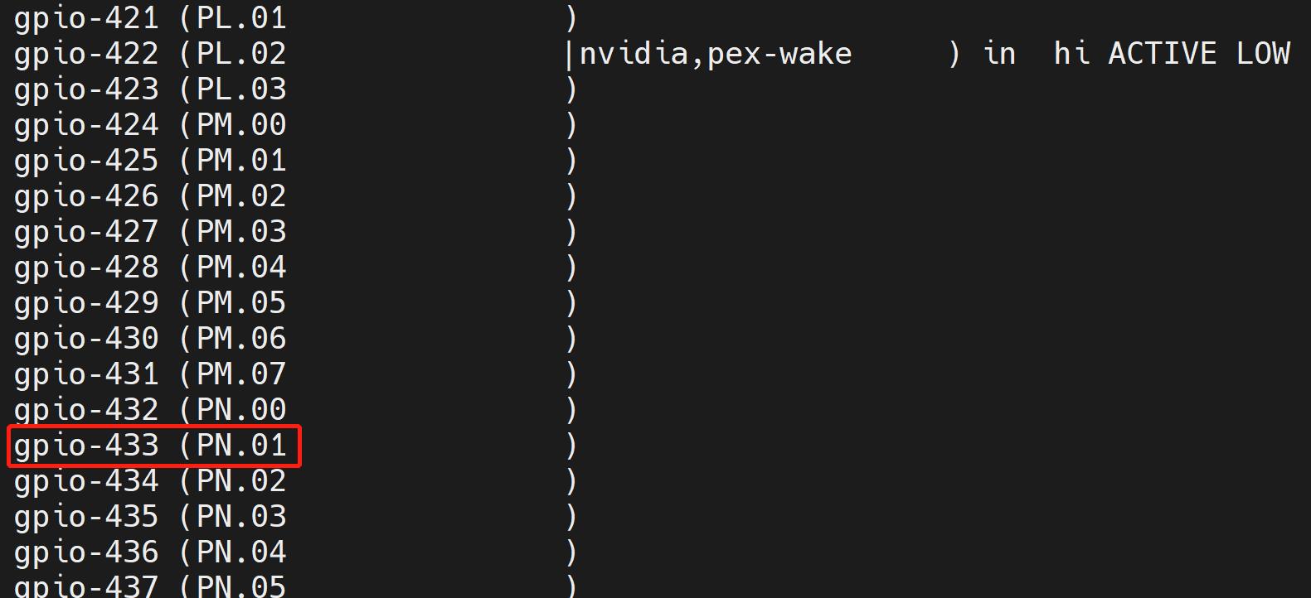The image size is (1311, 598).
Task: Click the gpio-423 (PL.03 entry
Action: 150,90
